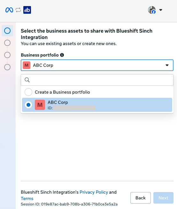Select the ABC Corp radio button
Viewport: 177px width, 209px height.
pos(28,105)
